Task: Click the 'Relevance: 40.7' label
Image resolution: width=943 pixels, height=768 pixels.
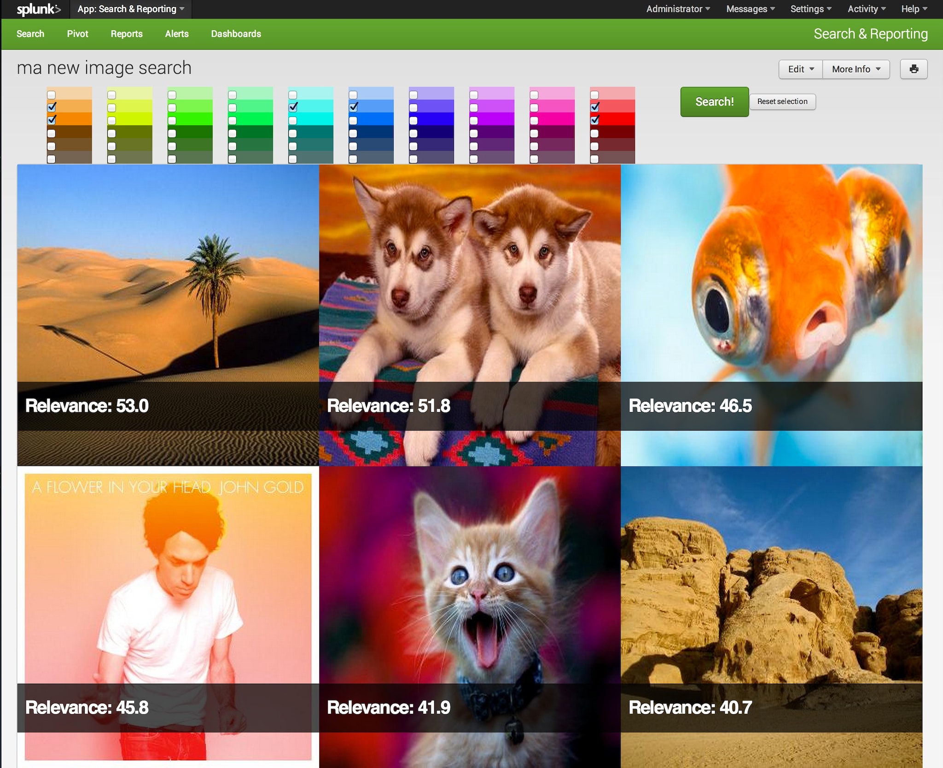Action: [x=690, y=707]
